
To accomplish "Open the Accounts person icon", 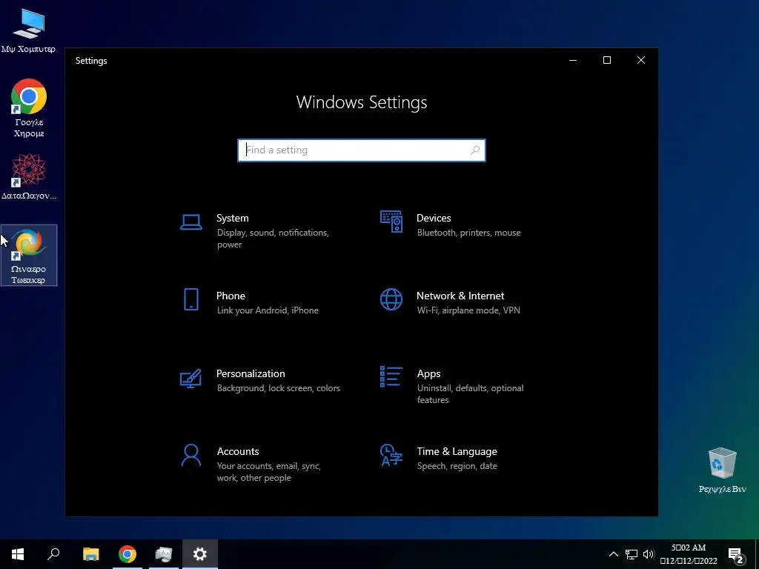I will pyautogui.click(x=191, y=456).
